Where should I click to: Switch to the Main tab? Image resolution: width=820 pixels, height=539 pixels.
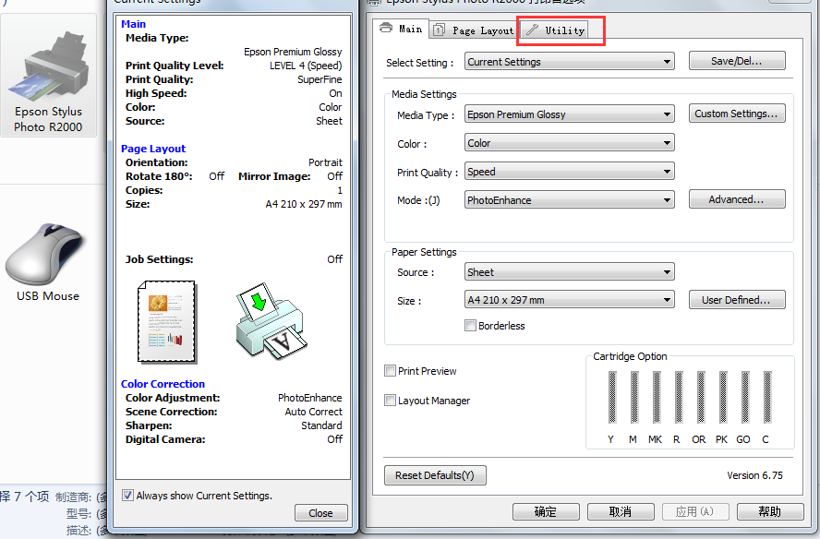click(x=401, y=29)
